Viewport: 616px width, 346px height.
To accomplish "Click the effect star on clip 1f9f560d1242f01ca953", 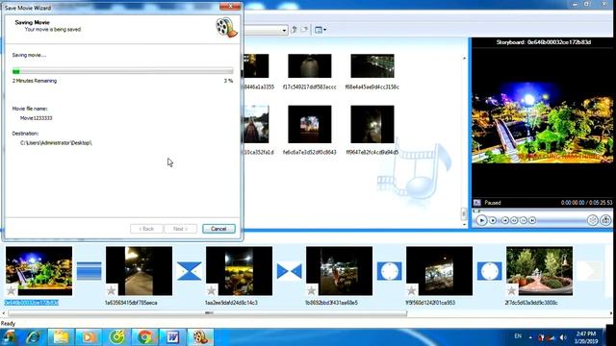I will [x=411, y=290].
